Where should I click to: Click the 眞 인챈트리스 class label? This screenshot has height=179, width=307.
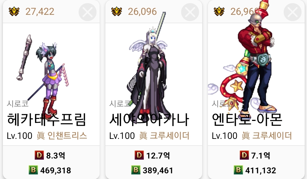point(62,136)
